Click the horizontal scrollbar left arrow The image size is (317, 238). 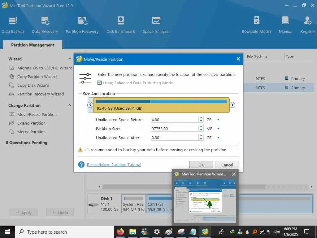99,187
